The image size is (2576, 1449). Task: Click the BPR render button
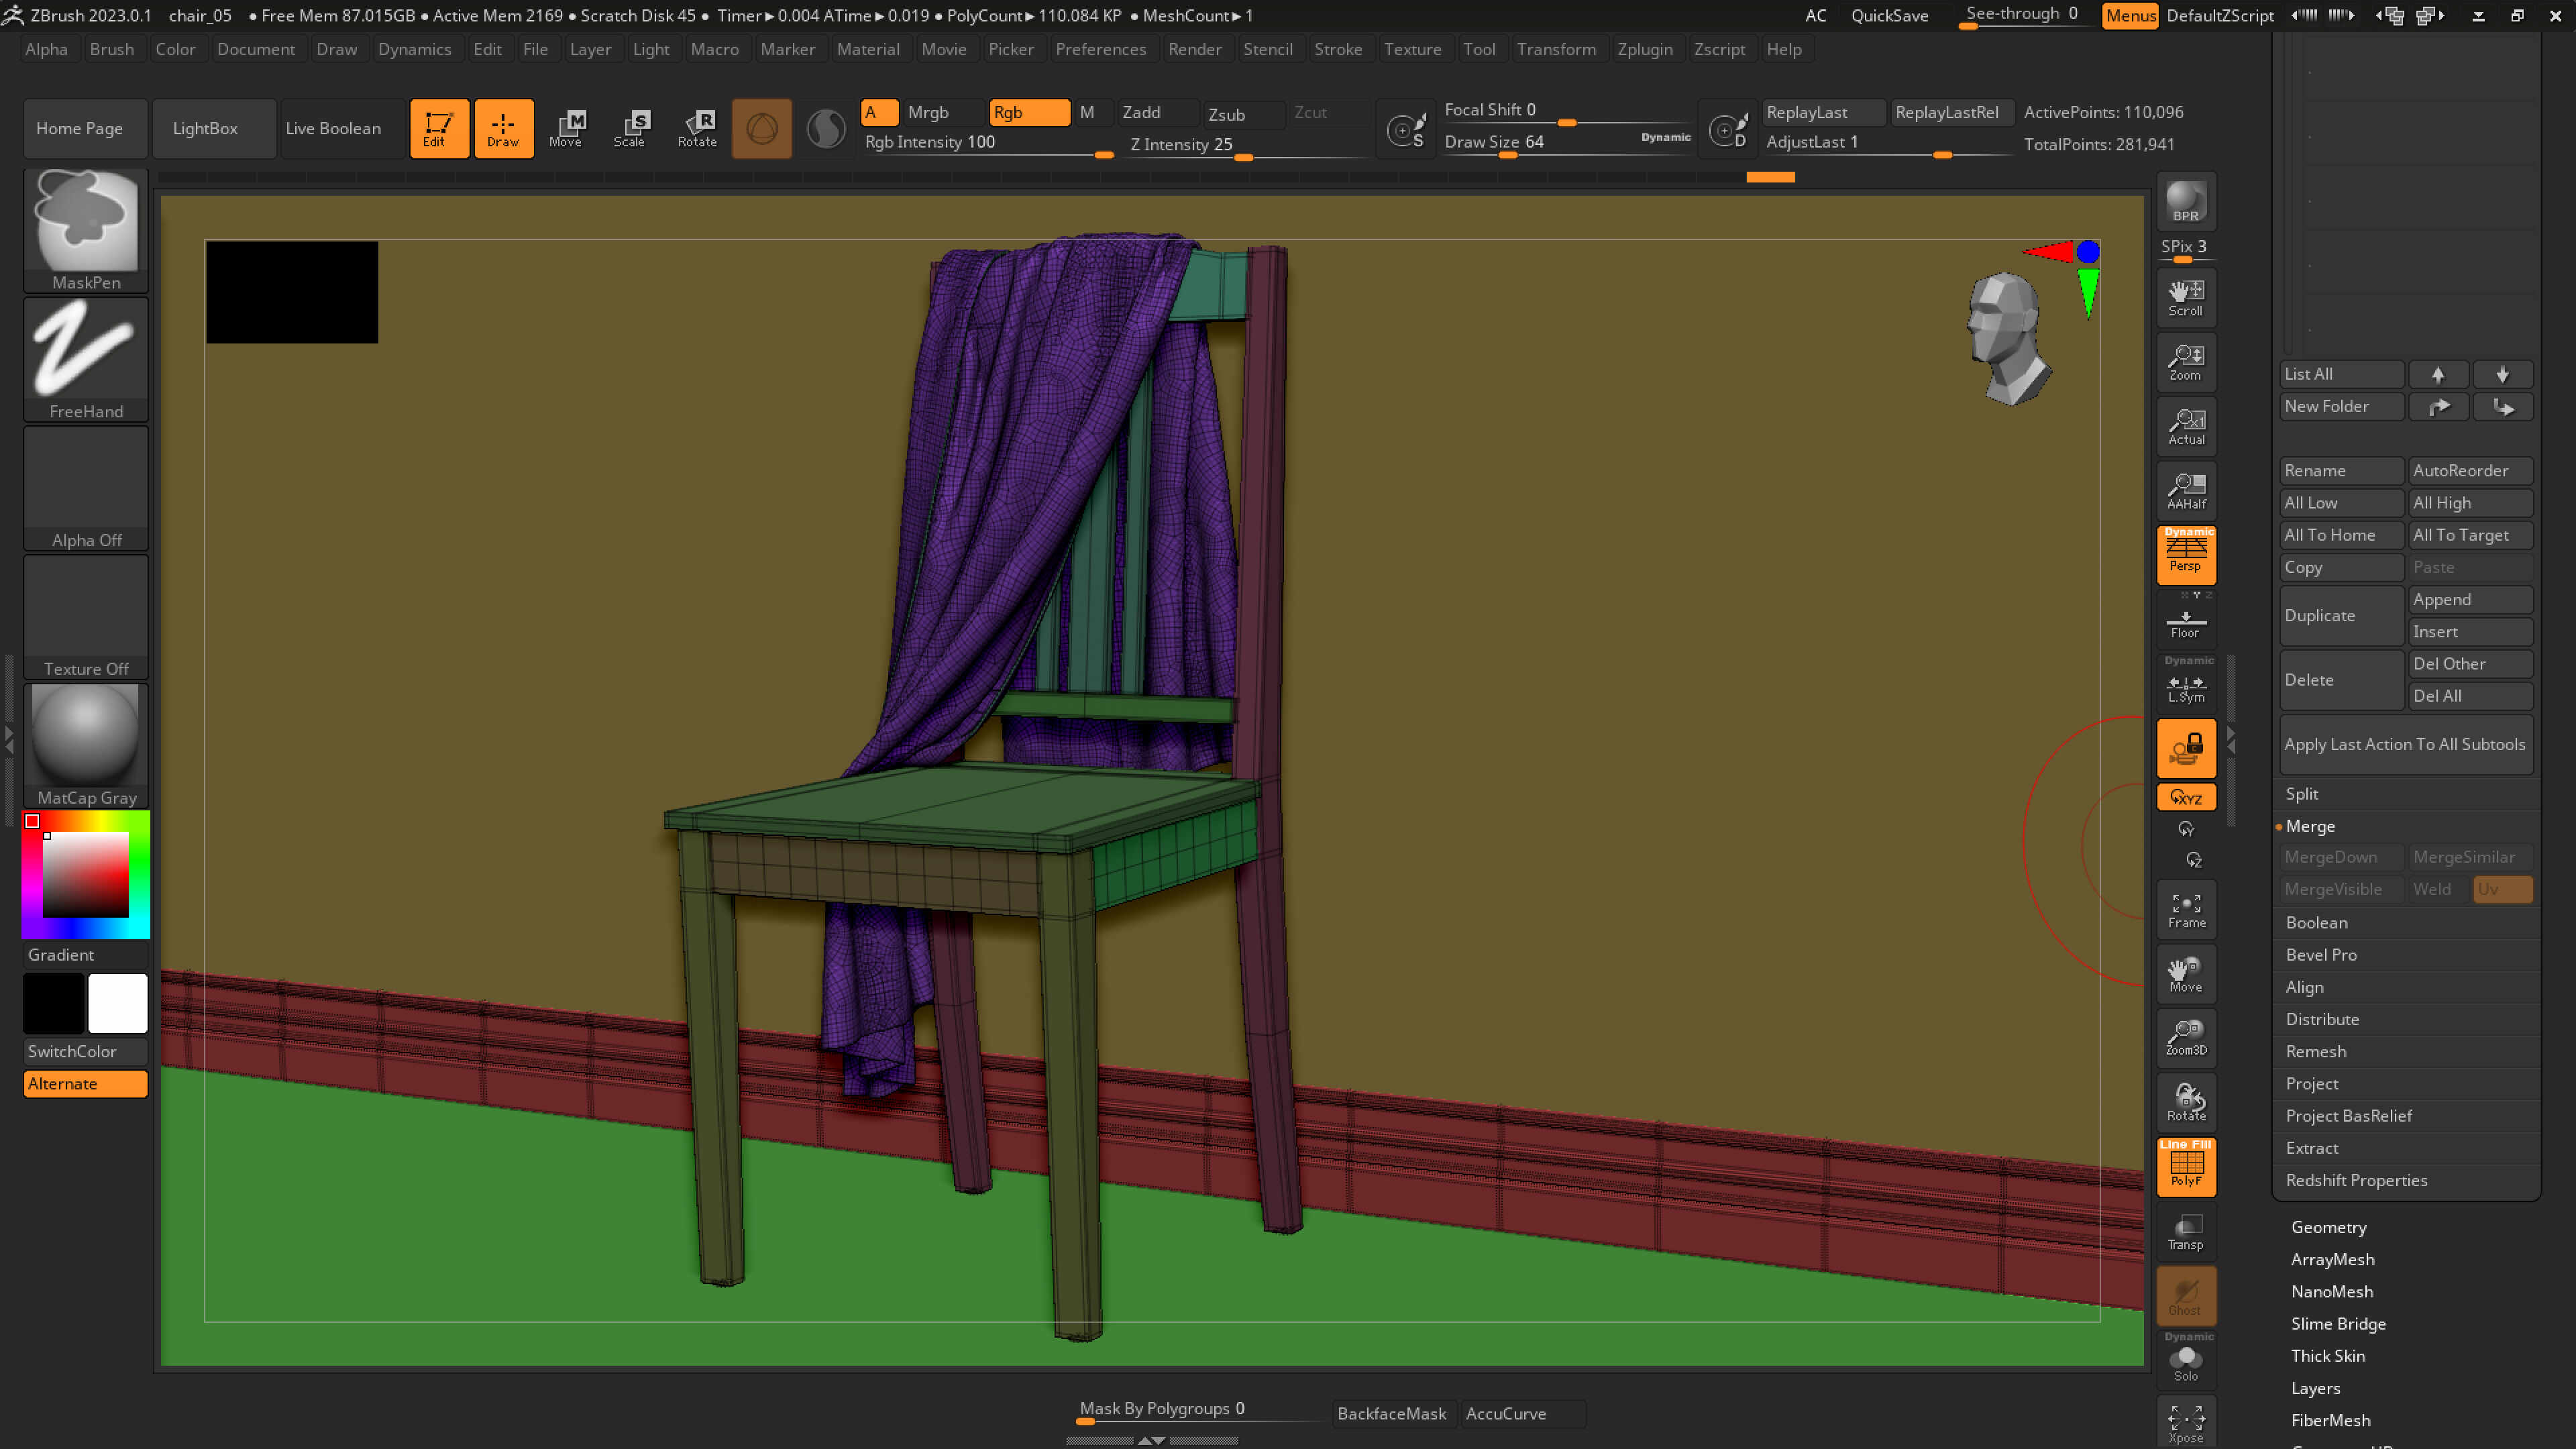pos(2185,202)
